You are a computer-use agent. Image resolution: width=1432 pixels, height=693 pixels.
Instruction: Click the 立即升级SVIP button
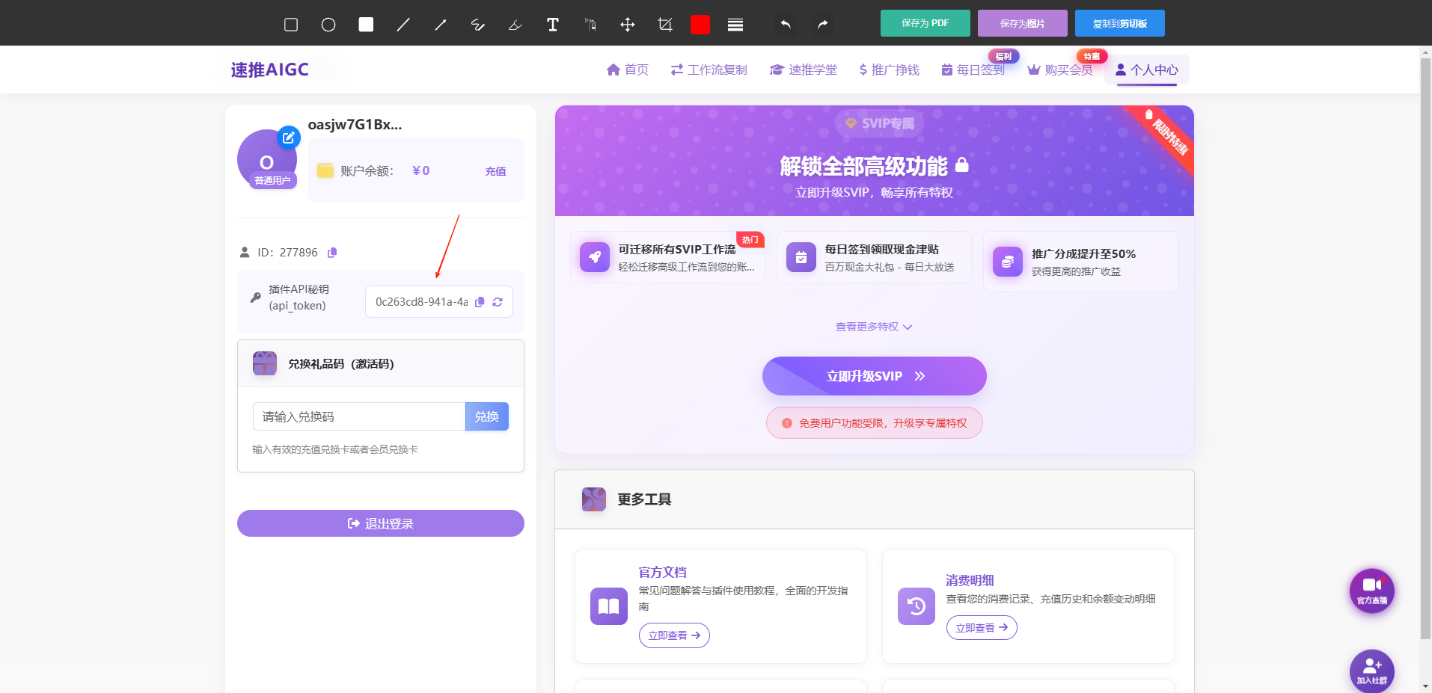click(x=875, y=376)
